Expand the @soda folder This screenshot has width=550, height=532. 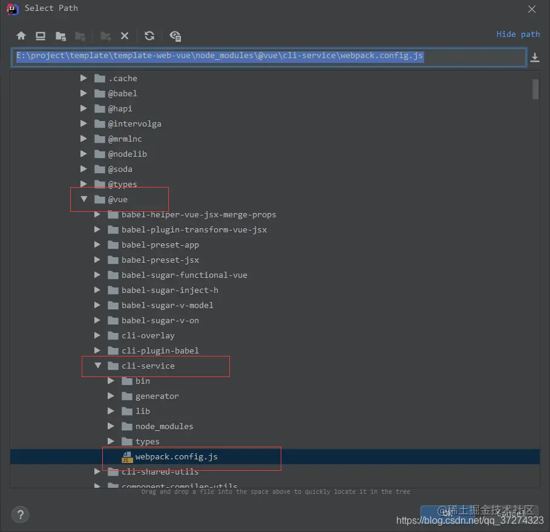pos(83,168)
